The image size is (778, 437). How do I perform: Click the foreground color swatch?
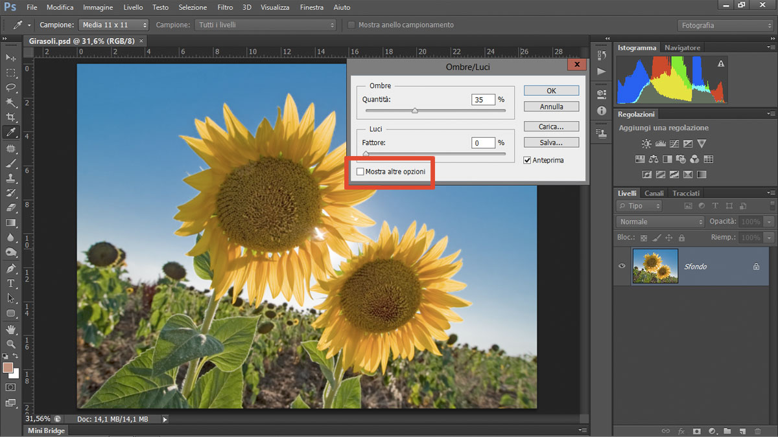coord(8,368)
